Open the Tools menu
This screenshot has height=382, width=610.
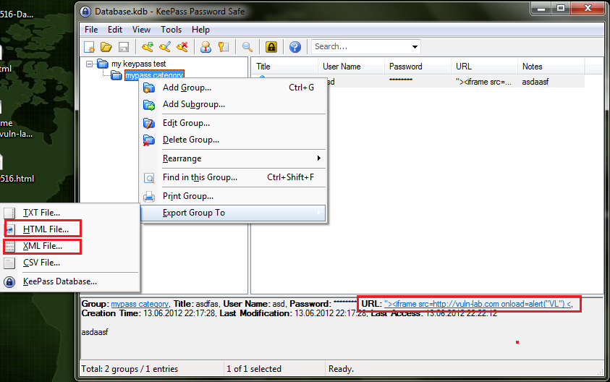pyautogui.click(x=171, y=30)
